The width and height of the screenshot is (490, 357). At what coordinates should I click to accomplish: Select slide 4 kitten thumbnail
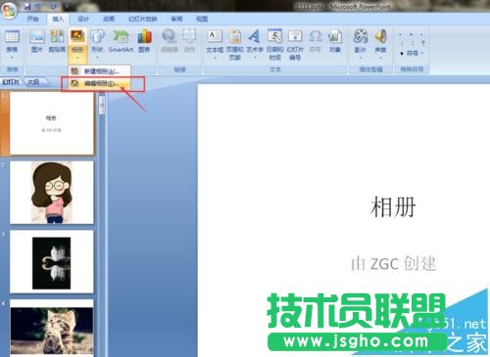pos(52,329)
